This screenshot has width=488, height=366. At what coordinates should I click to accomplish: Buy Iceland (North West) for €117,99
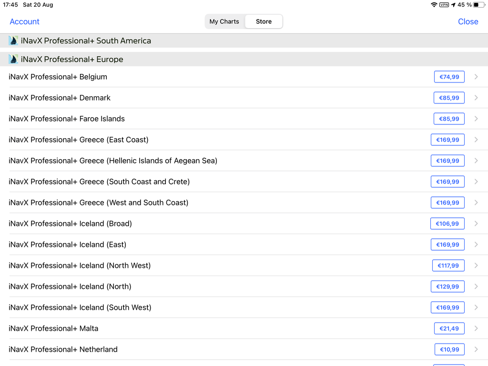448,265
